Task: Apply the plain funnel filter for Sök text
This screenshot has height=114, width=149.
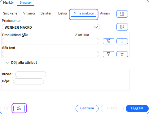Action: coord(108,54)
